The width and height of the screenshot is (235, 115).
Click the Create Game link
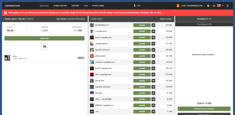(166, 19)
